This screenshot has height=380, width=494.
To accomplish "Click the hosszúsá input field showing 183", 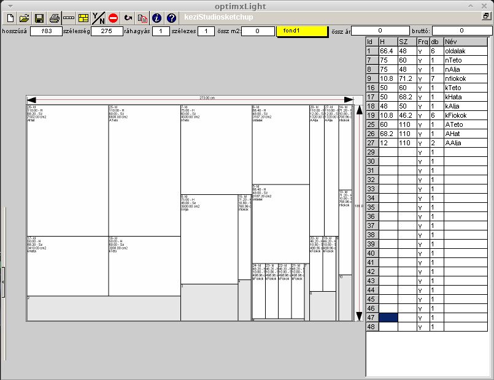I will pos(46,31).
